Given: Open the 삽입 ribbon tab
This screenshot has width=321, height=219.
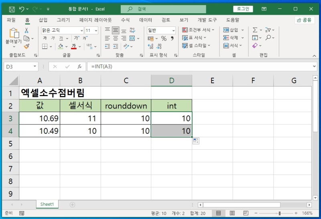Looking at the screenshot, I should pyautogui.click(x=43, y=20).
